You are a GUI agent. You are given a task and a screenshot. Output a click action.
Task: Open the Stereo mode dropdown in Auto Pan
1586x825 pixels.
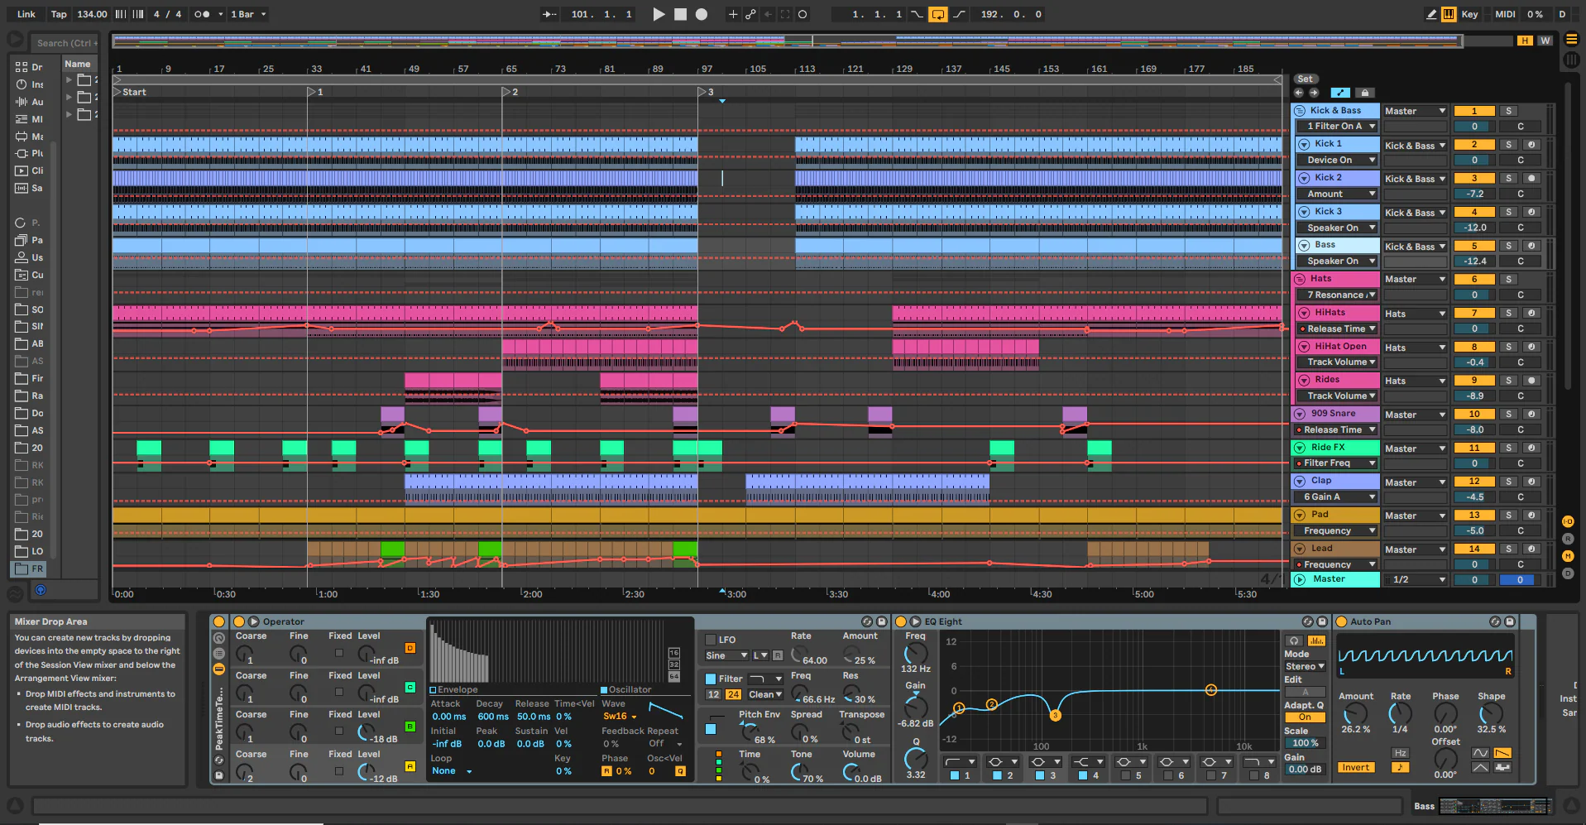tap(1306, 666)
